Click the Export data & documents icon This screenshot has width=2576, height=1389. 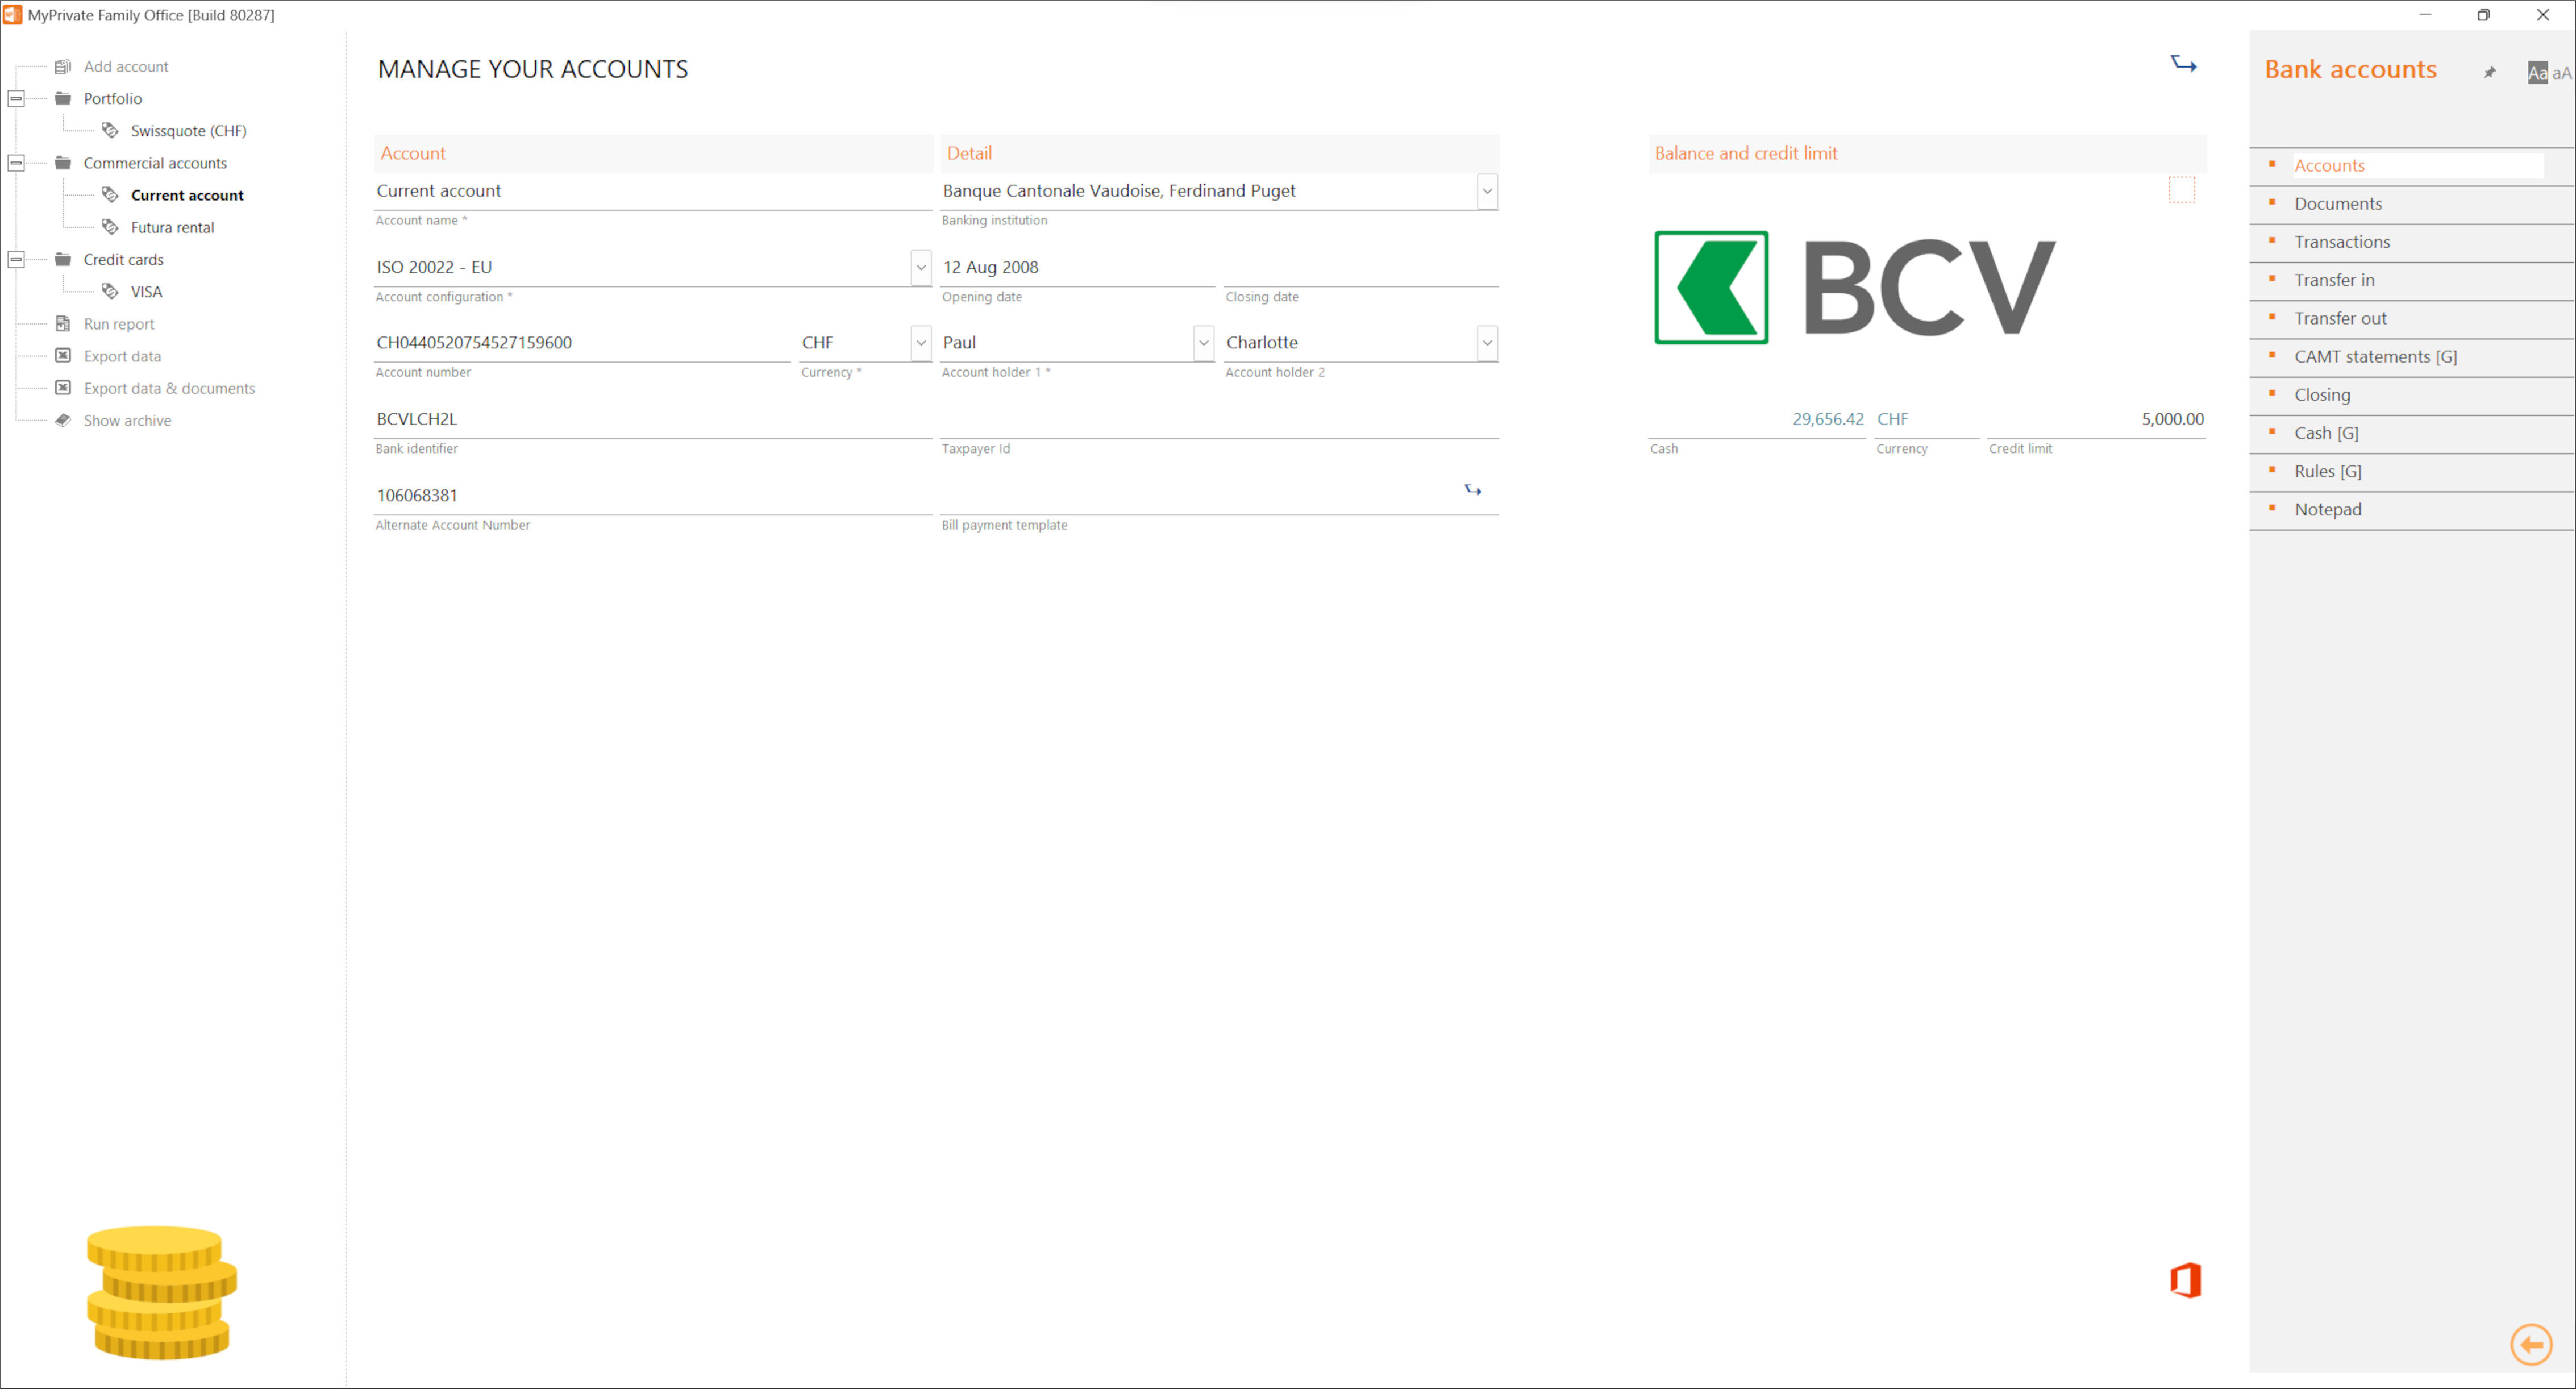pos(62,388)
